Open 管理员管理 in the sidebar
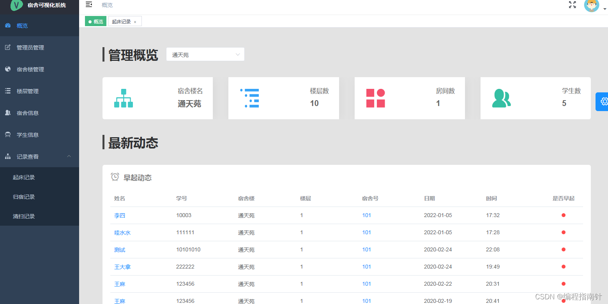Image resolution: width=608 pixels, height=304 pixels. pos(39,48)
